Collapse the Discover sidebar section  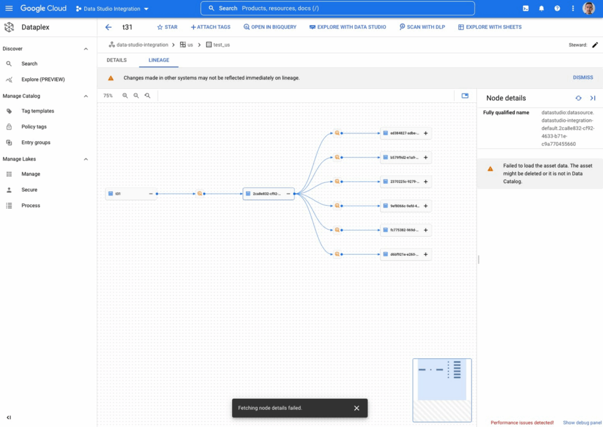coord(86,49)
